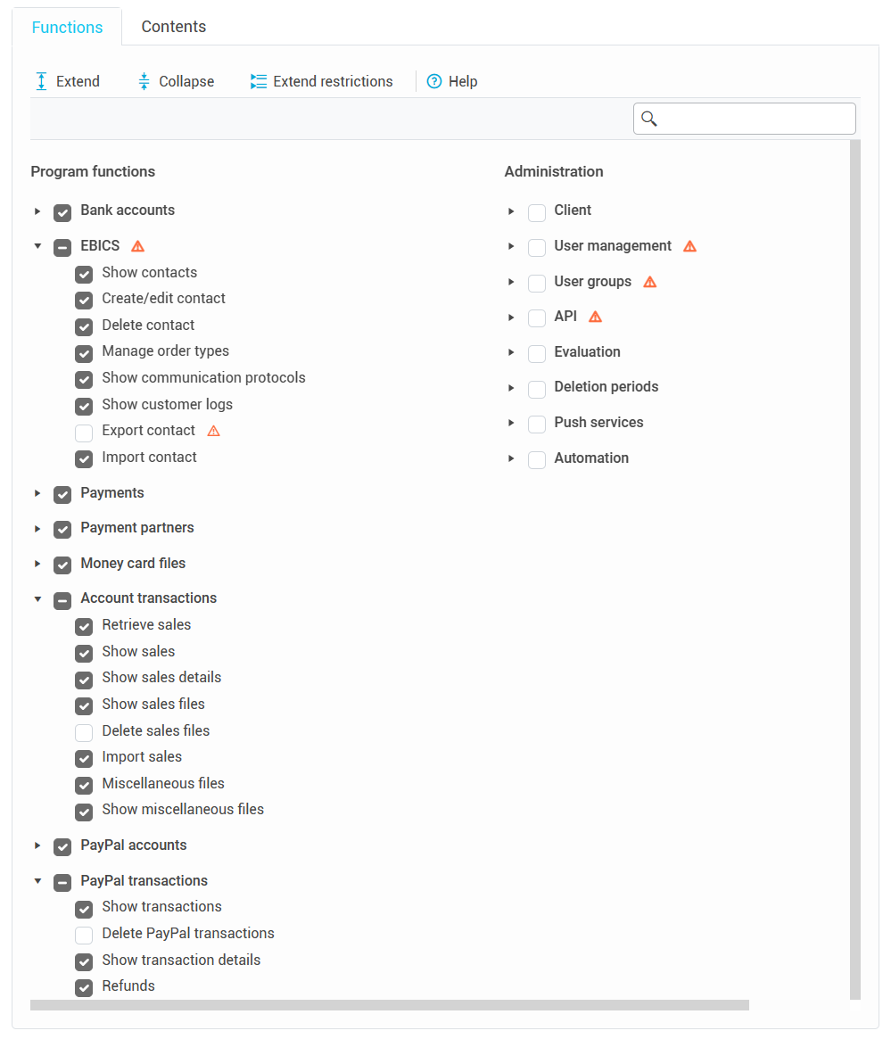Click the Extend icon in toolbar
The image size is (891, 1039).
pos(41,81)
